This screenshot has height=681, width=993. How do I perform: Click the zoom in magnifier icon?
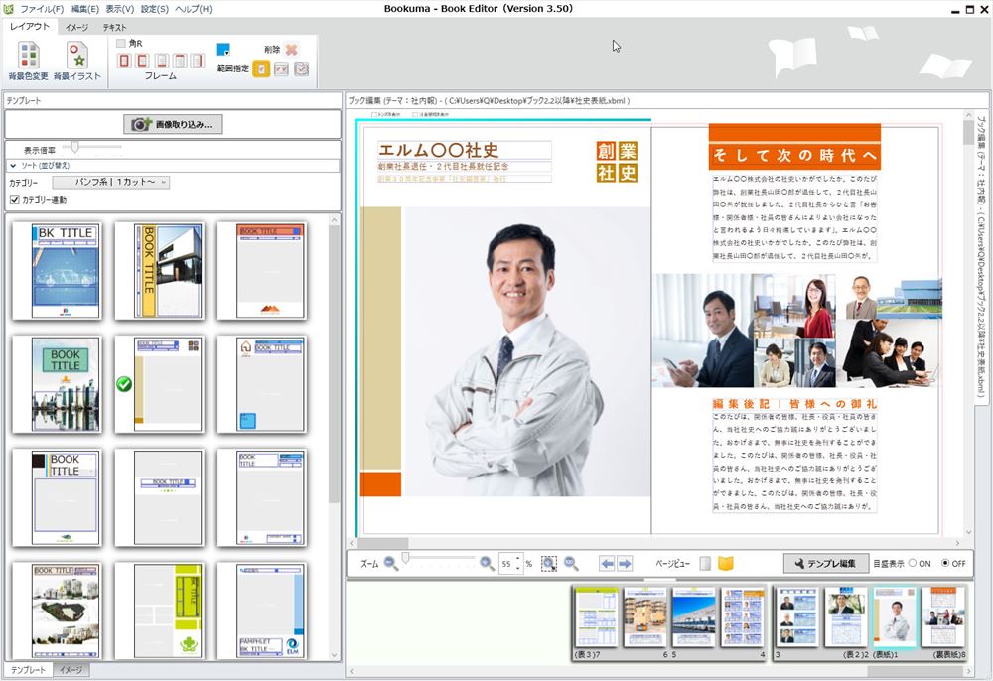(487, 563)
